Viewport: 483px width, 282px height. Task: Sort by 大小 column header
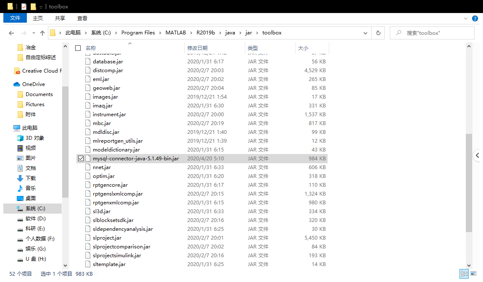[x=303, y=48]
